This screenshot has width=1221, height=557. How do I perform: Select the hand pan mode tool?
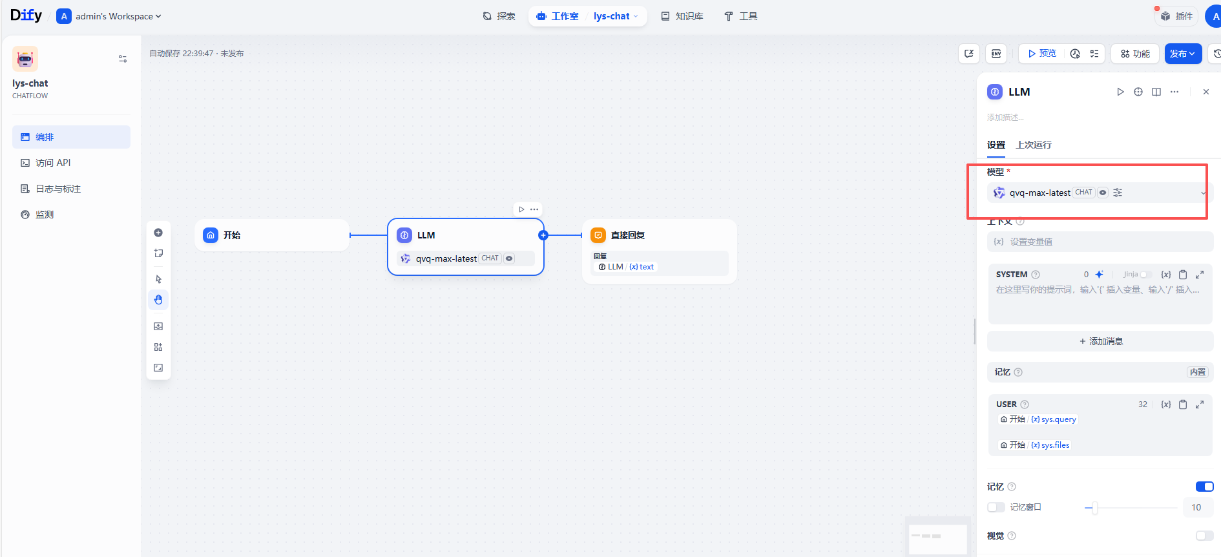(158, 300)
